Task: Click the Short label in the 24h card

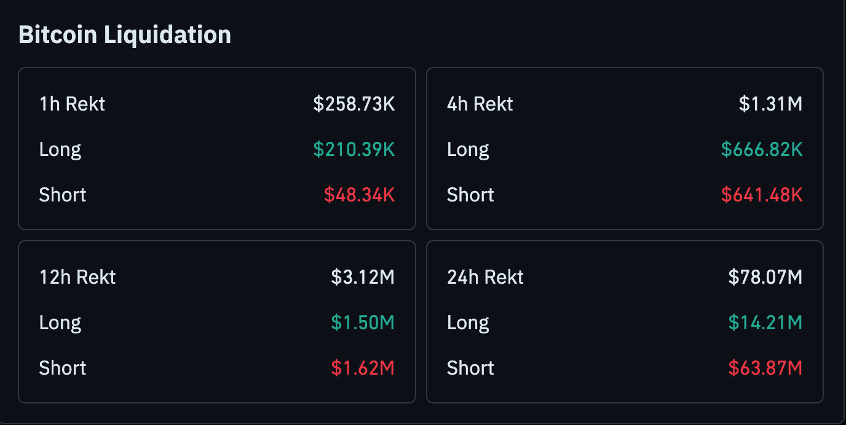Action: (470, 368)
